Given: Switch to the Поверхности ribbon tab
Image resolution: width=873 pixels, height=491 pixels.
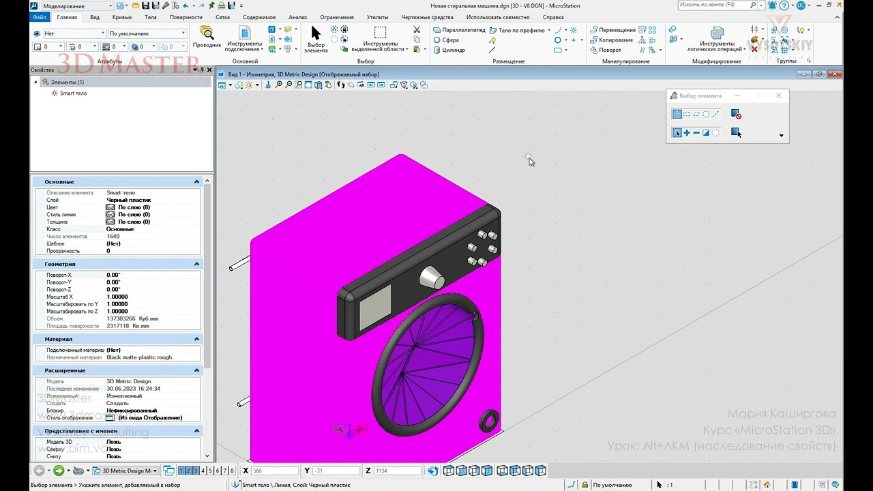Looking at the screenshot, I should (186, 17).
